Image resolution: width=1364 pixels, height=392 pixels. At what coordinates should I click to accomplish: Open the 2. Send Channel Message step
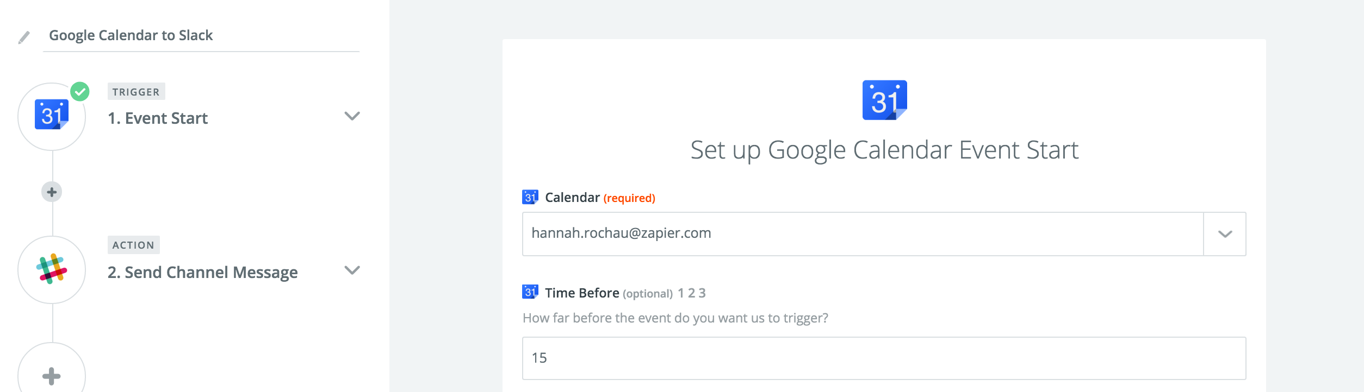(202, 273)
